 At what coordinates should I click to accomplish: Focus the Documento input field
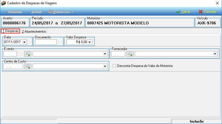tap(46, 42)
